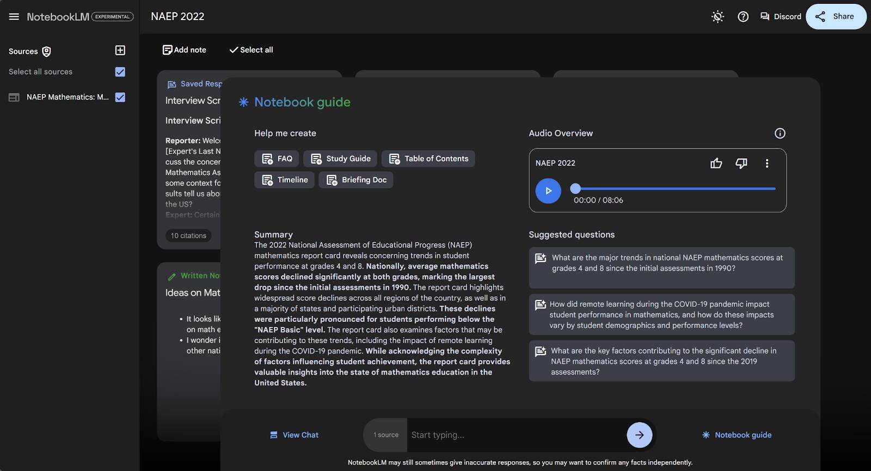The image size is (871, 471).
Task: Submit the chat message arrow button
Action: coord(640,435)
